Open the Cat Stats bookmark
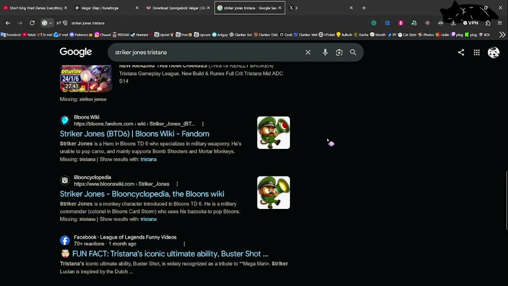The image size is (508, 286). click(407, 35)
